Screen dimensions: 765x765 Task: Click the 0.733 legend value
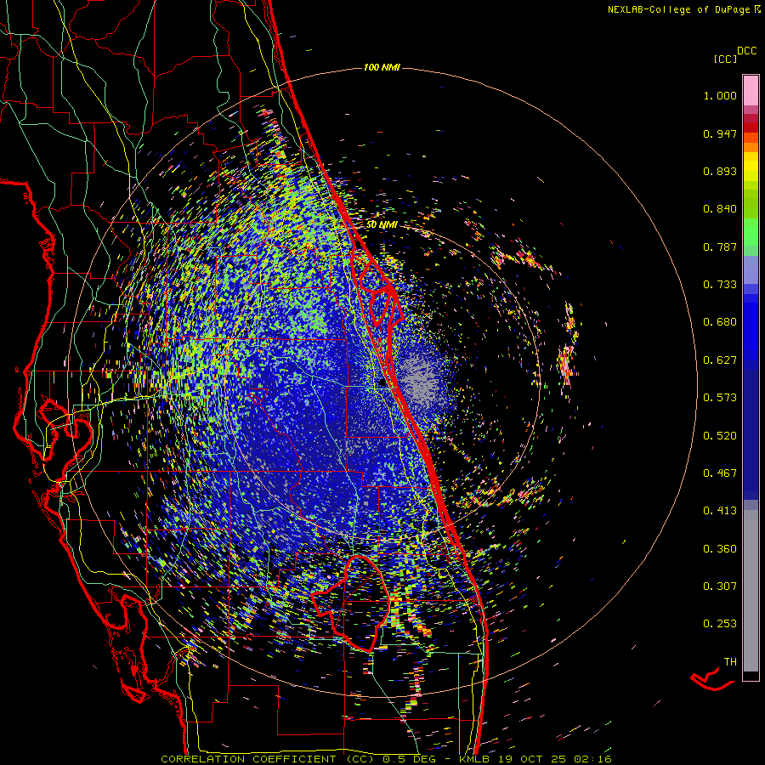pos(720,285)
